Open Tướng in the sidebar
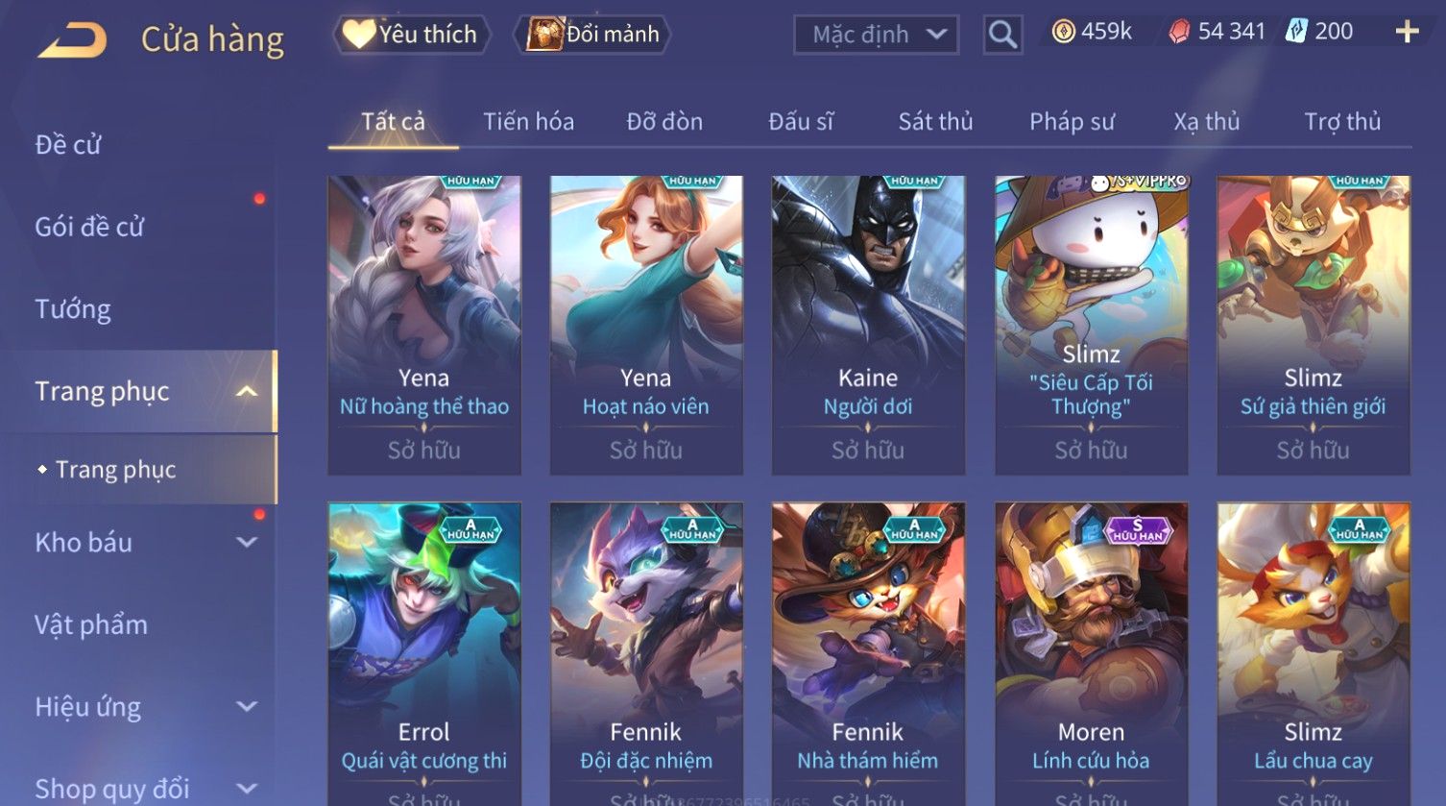The image size is (1446, 806). [73, 309]
